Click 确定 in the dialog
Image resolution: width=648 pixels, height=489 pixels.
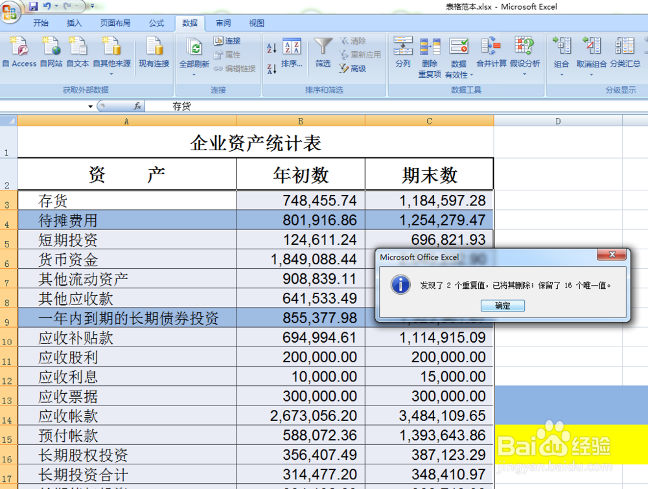(x=503, y=306)
